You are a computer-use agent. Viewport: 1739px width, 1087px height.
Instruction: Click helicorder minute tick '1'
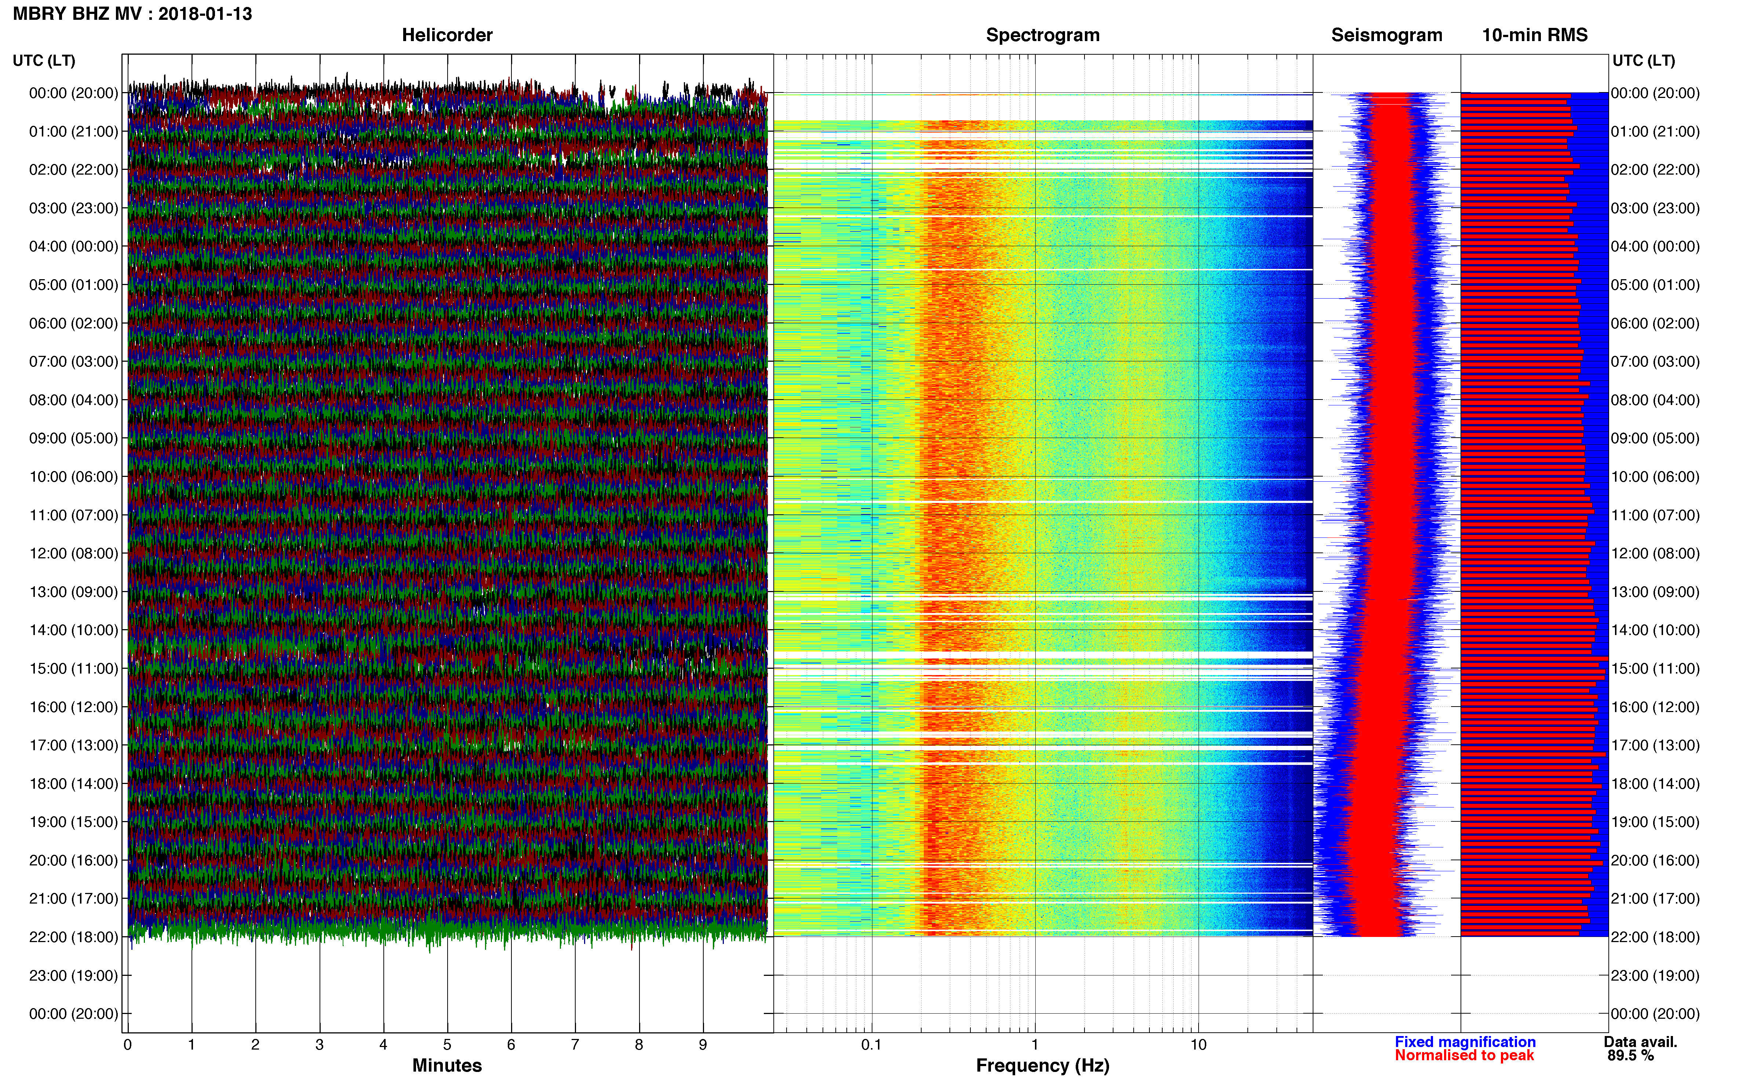pyautogui.click(x=191, y=1044)
